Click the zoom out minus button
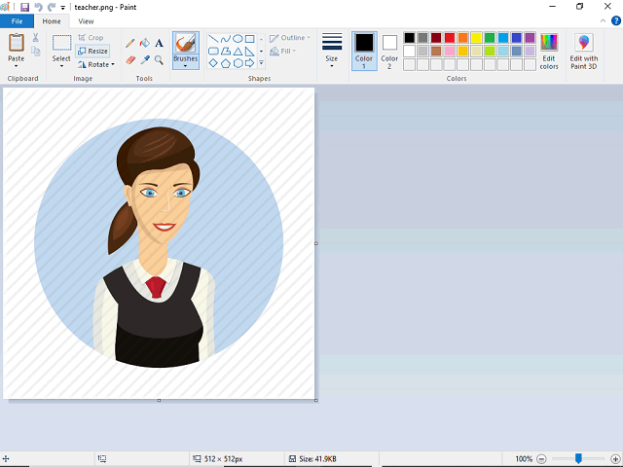This screenshot has height=467, width=623. click(x=541, y=459)
